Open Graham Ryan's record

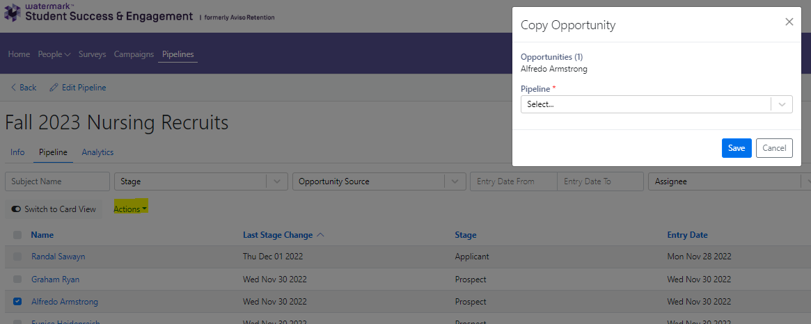tap(55, 279)
